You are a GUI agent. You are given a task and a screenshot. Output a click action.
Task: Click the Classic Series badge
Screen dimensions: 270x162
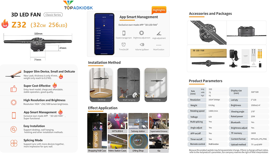53,15
